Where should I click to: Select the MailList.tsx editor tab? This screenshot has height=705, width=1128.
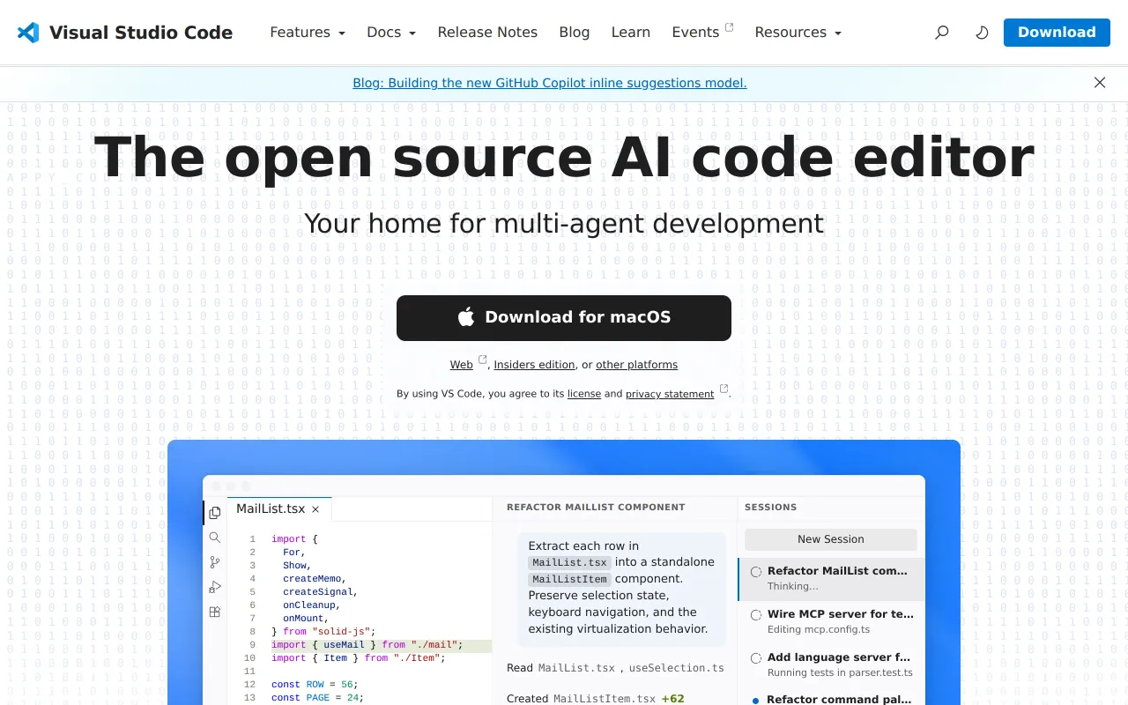point(279,509)
